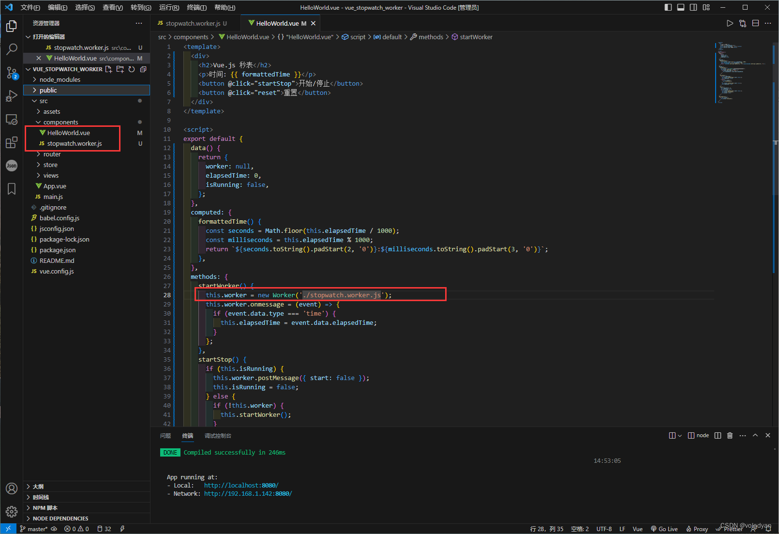The width and height of the screenshot is (779, 534).
Task: Open Search in the activity bar
Action: pos(12,49)
